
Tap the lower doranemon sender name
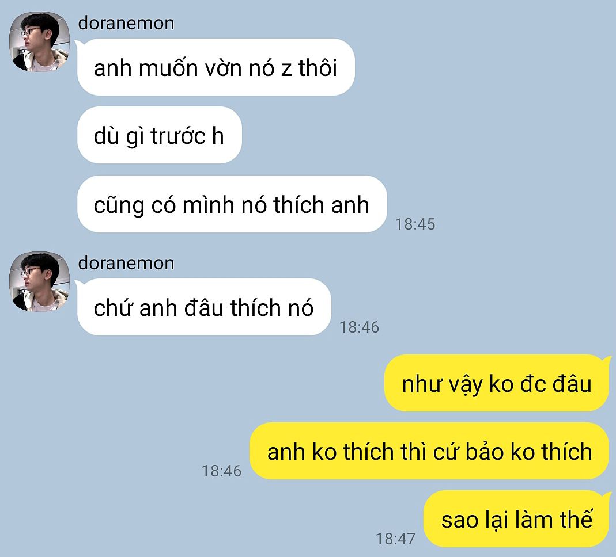(x=126, y=263)
